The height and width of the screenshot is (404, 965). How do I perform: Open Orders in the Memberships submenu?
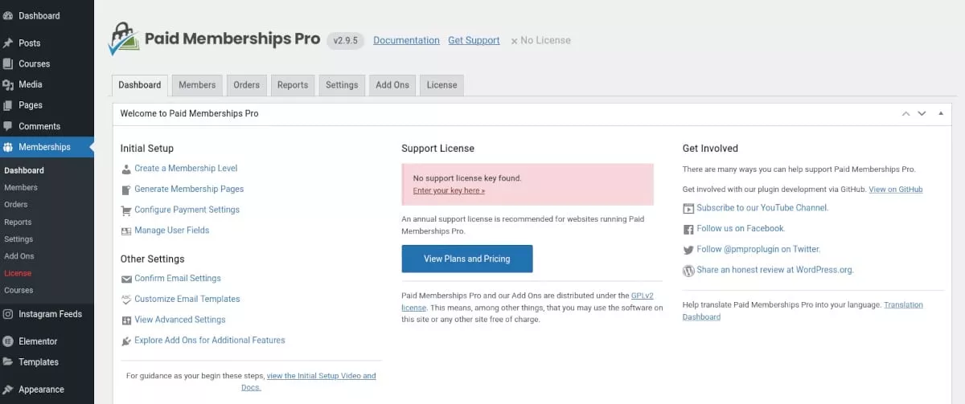click(16, 205)
